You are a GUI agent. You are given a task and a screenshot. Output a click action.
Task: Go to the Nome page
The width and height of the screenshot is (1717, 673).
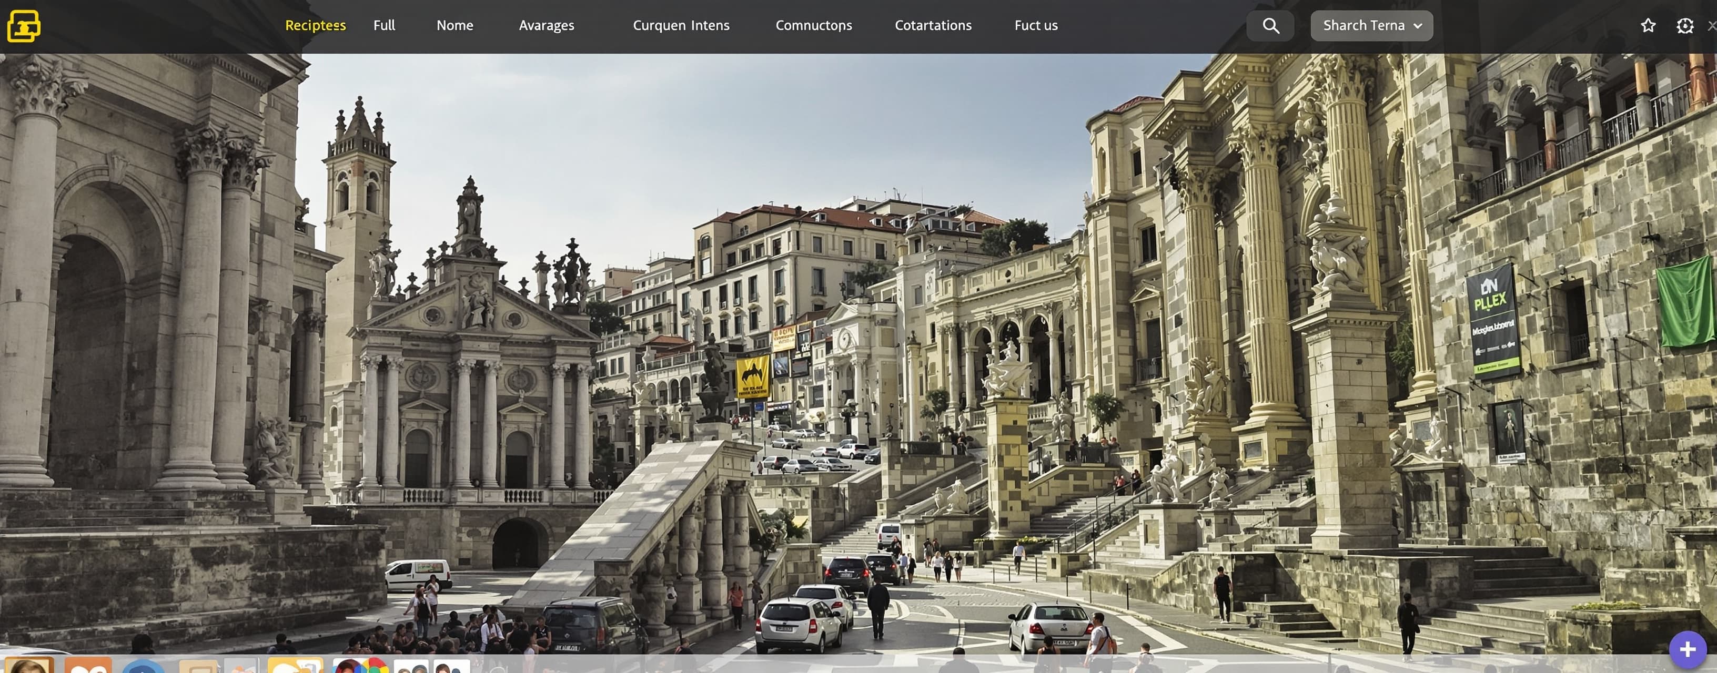pos(454,25)
